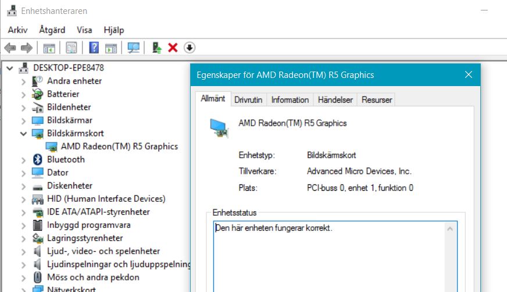Screen dimensions: 507x292
Task: Click the IDE ATA/ATAPI controller icon
Action: [38, 212]
